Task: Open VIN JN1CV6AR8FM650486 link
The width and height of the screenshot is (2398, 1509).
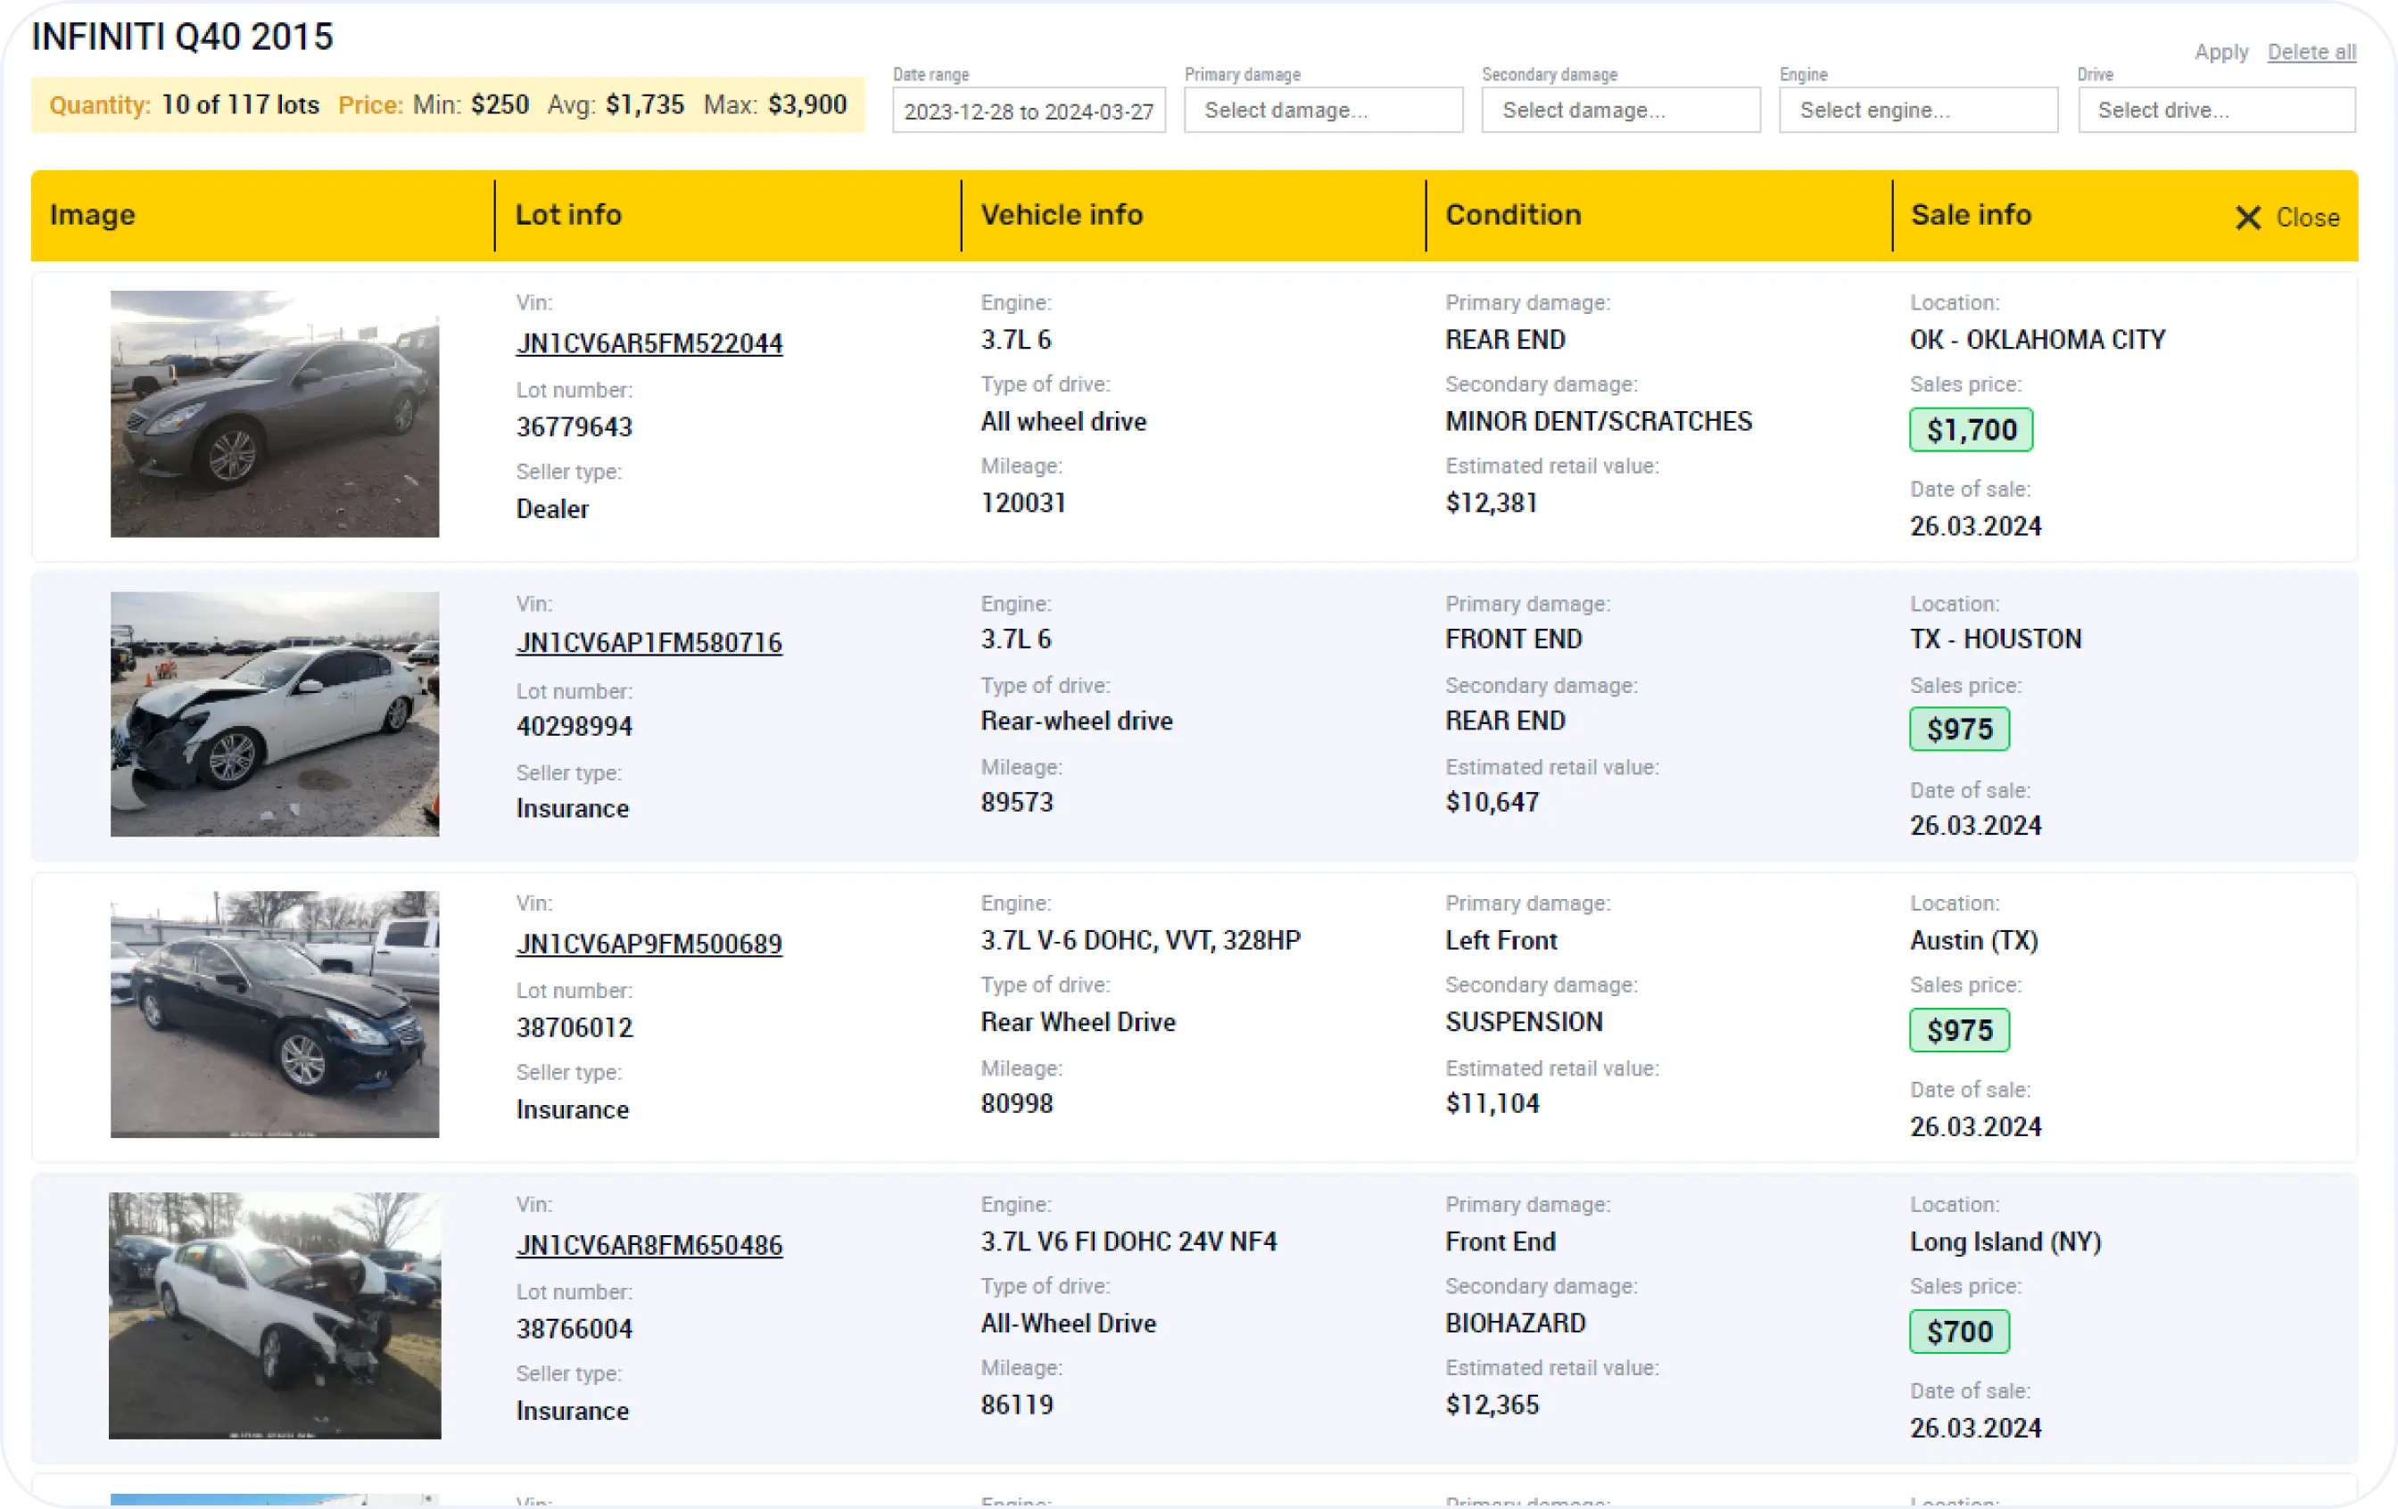Action: pyautogui.click(x=649, y=1245)
